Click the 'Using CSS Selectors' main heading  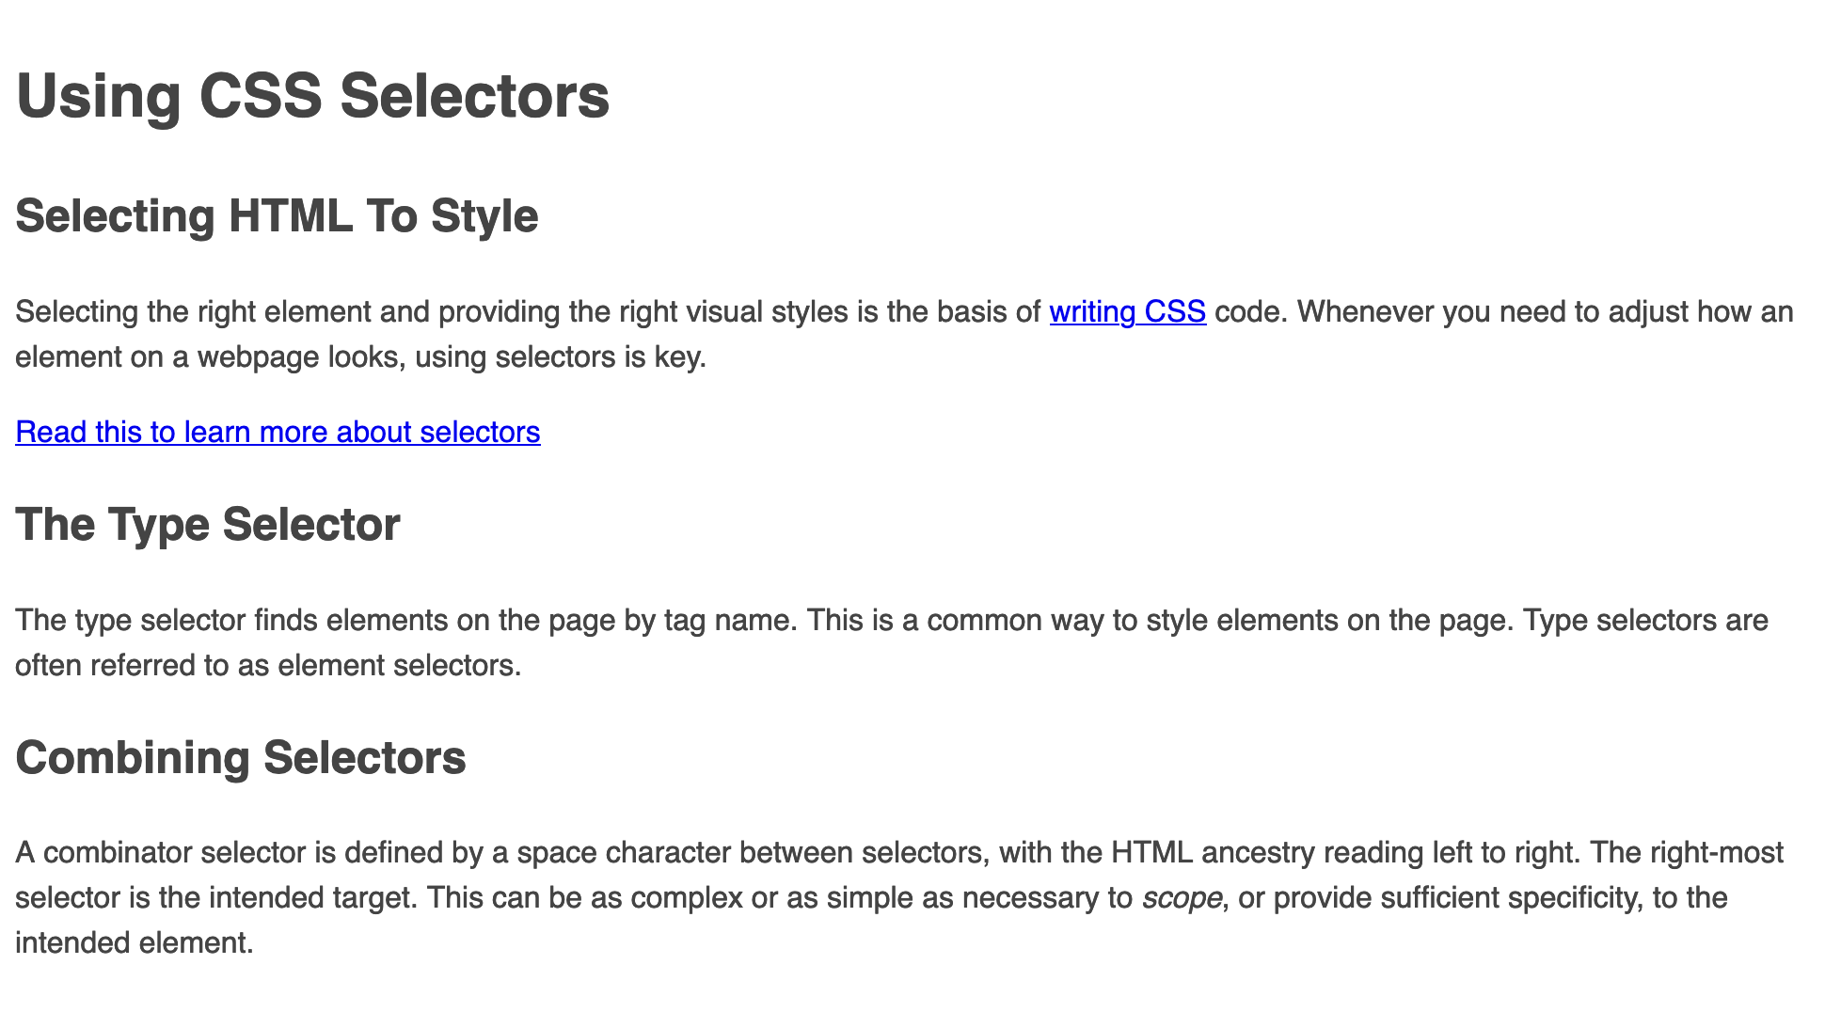[312, 96]
